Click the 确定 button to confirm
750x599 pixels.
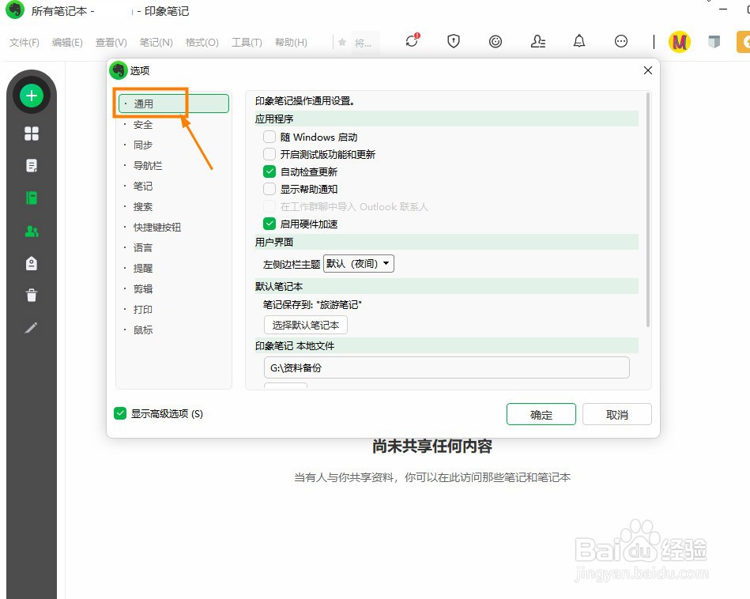pos(541,413)
